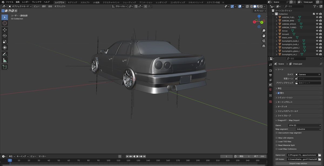Open the オブジェクトモード mode dropdown
The height and width of the screenshot is (166, 324).
[x=20, y=6]
